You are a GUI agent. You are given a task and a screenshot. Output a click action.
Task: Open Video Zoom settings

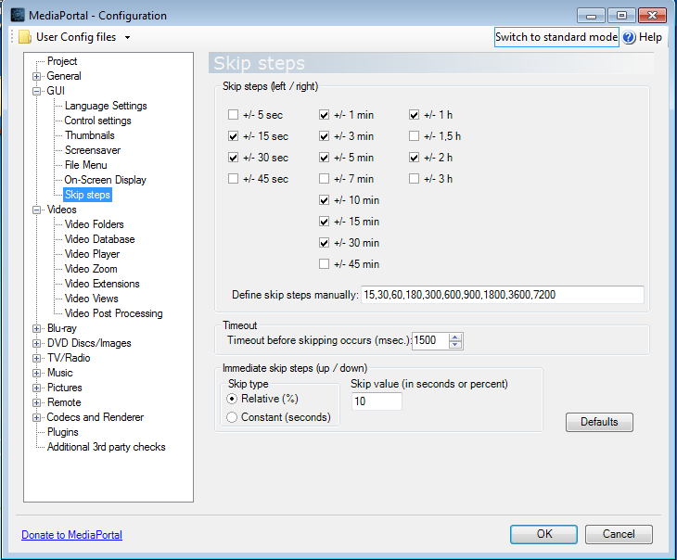tap(91, 269)
